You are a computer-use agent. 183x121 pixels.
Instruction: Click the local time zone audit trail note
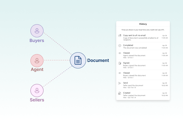click(x=143, y=30)
